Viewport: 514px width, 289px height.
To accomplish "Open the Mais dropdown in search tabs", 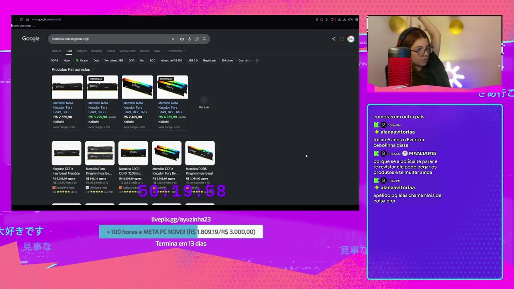I will [x=157, y=51].
